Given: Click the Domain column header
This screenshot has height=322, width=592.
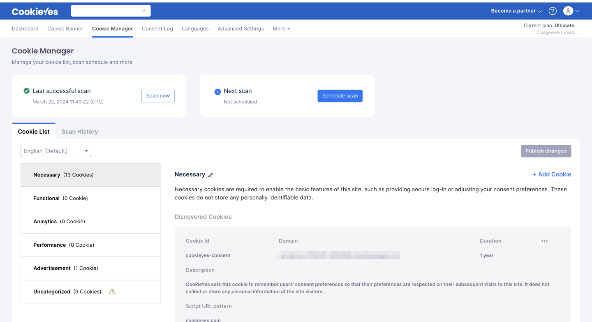Looking at the screenshot, I should click(x=288, y=241).
